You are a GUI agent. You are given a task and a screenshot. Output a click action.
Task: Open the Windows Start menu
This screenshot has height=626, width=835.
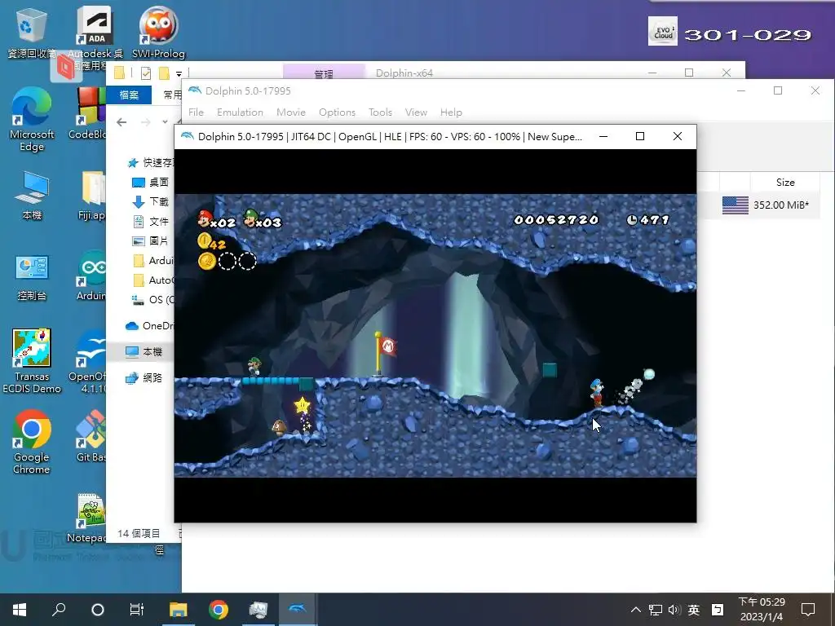[20, 609]
